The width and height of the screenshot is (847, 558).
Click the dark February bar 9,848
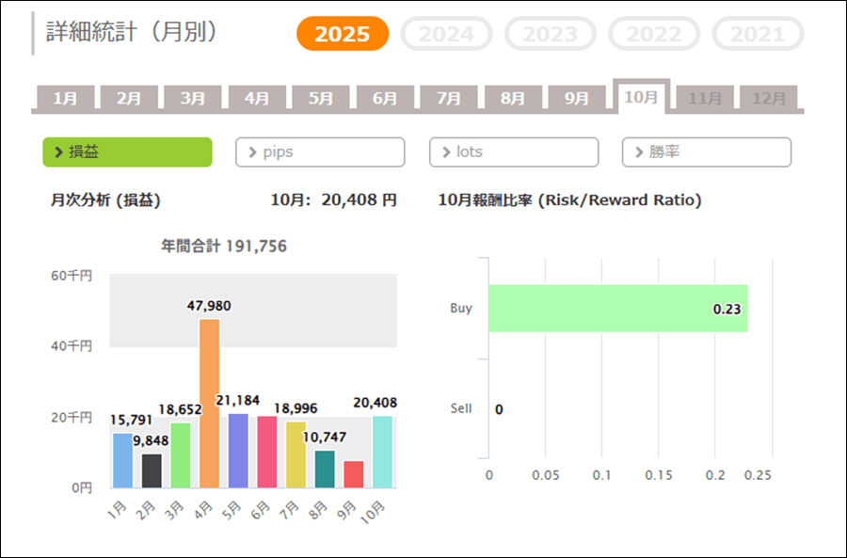click(152, 470)
